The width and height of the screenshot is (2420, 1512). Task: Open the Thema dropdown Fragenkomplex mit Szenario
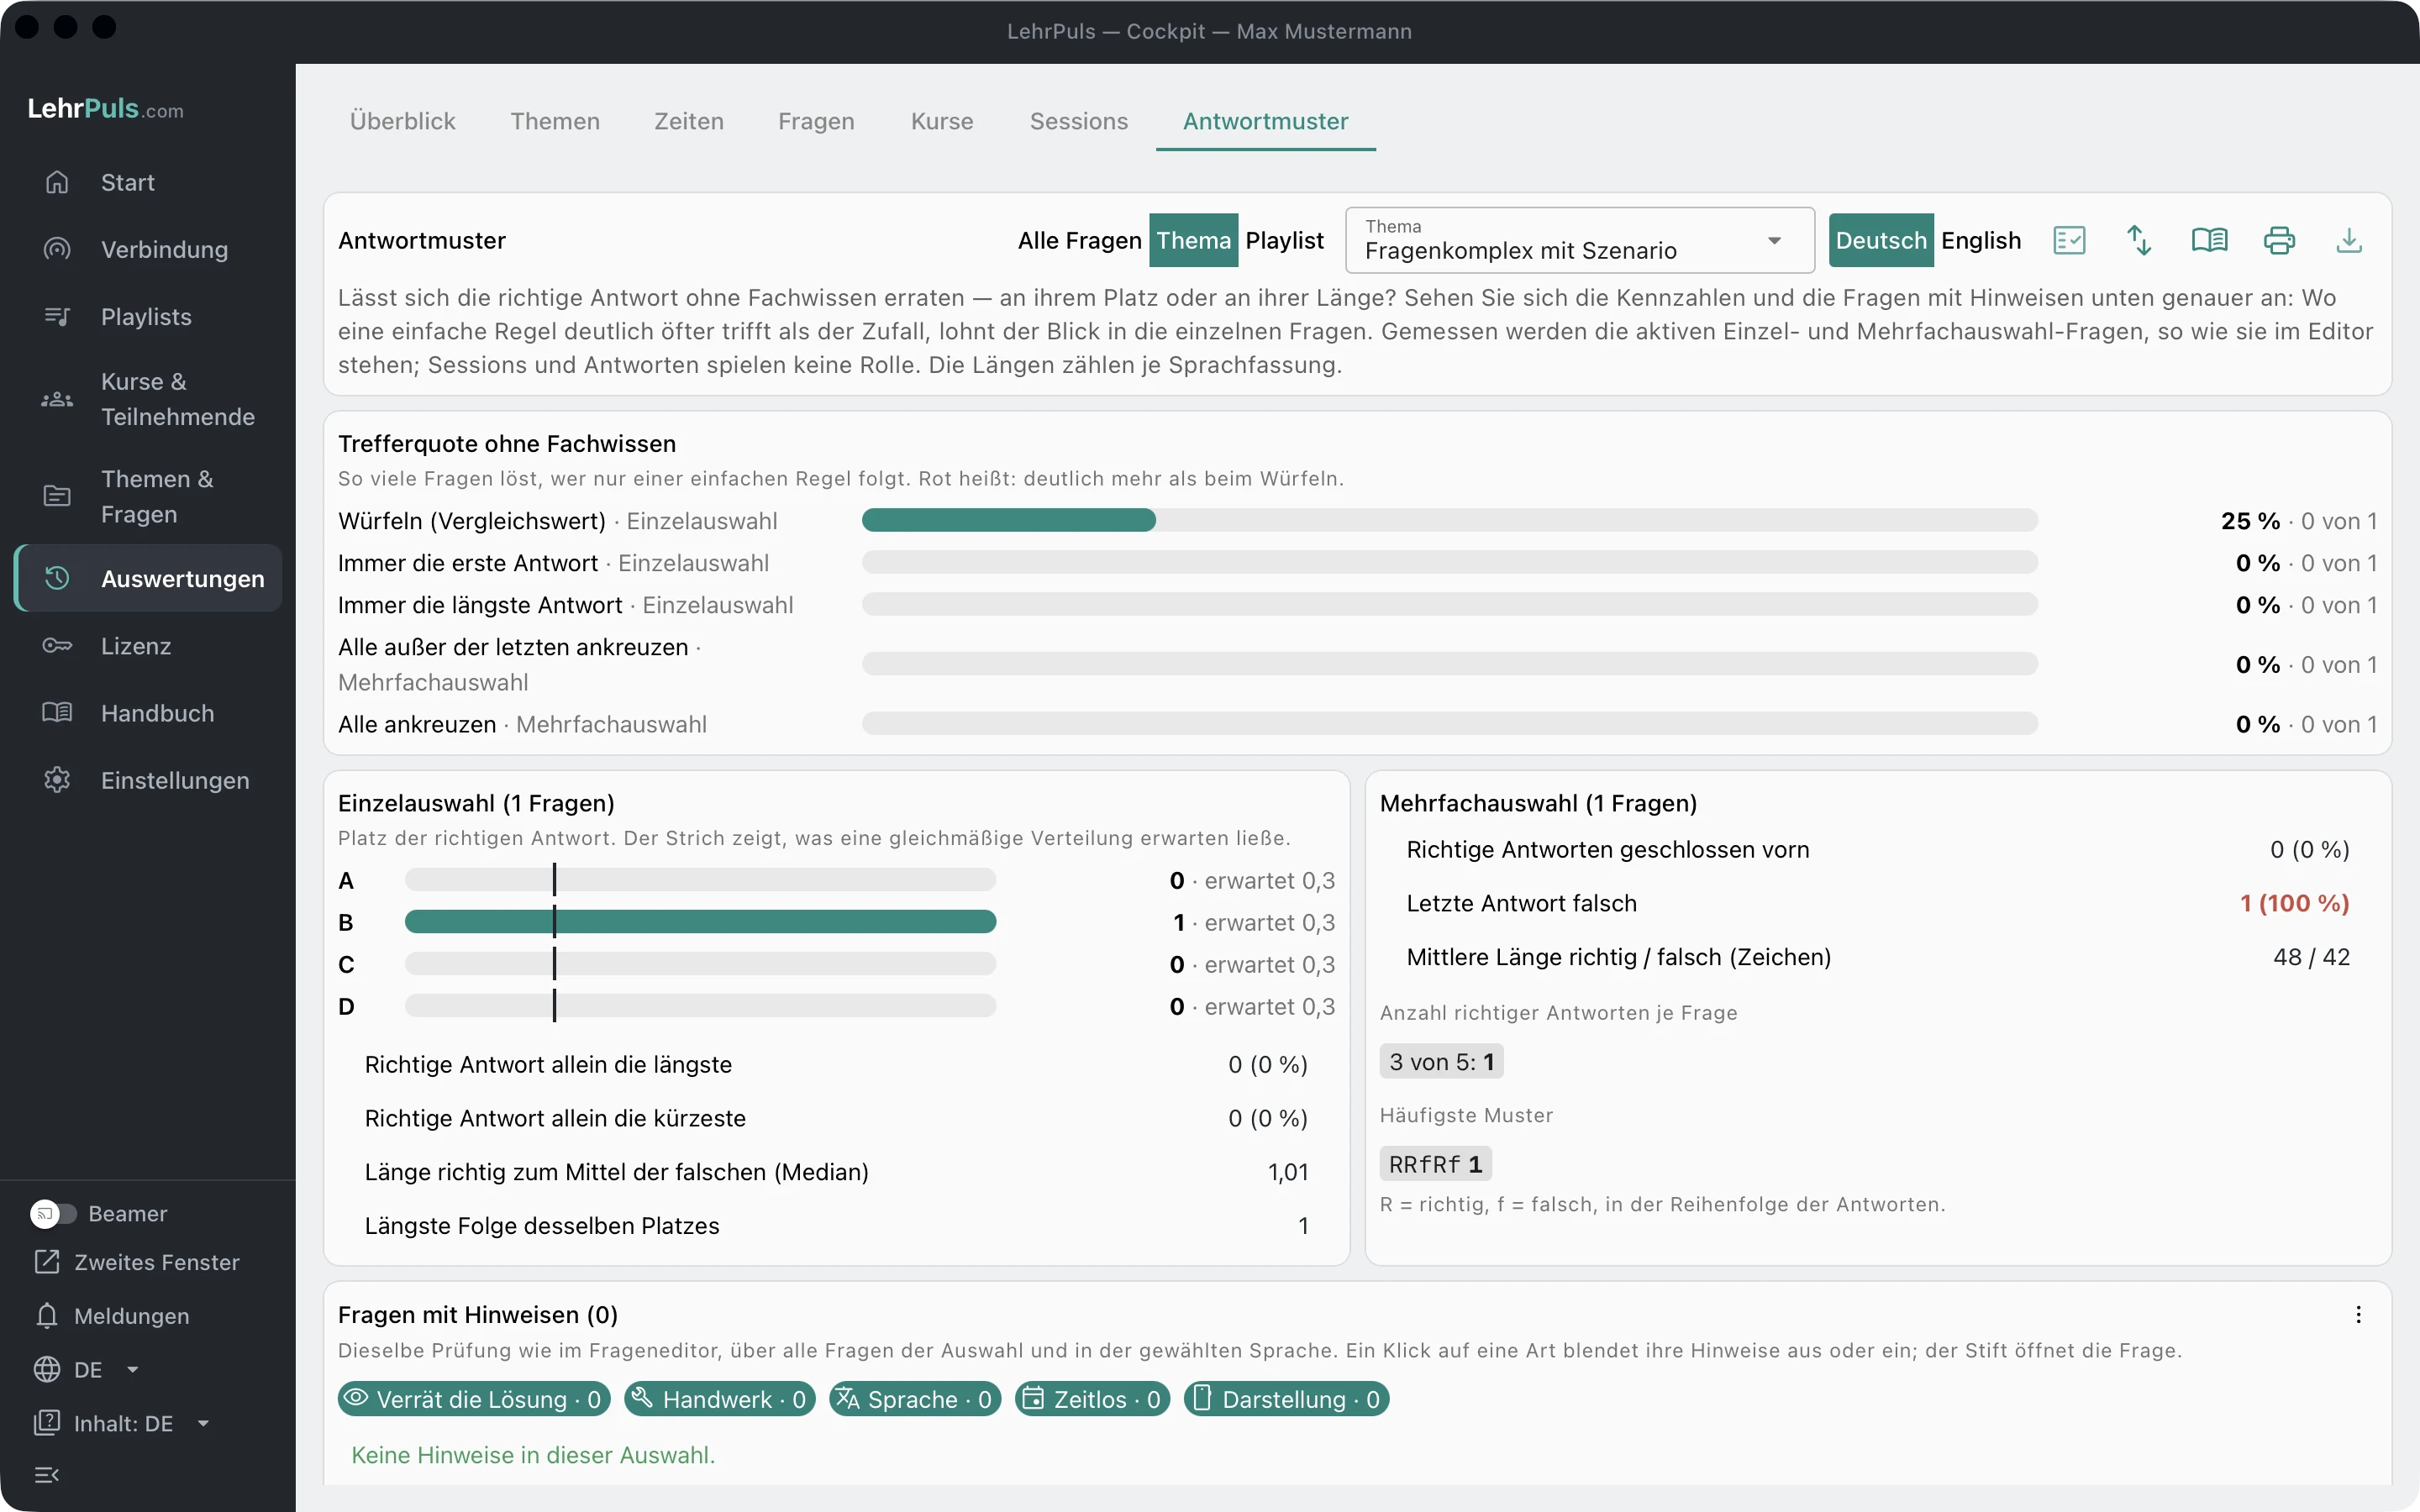click(1580, 240)
